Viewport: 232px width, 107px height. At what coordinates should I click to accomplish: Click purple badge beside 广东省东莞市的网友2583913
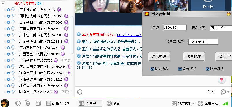pyautogui.click(x=66, y=28)
